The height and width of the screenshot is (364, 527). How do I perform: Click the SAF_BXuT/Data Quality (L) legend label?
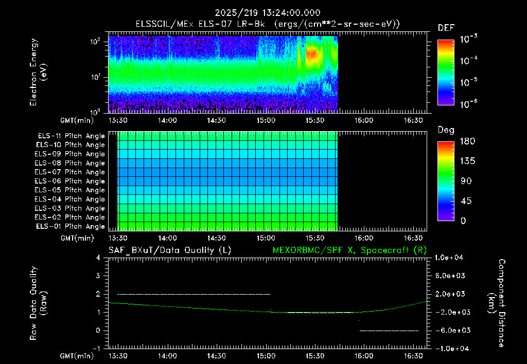170,250
